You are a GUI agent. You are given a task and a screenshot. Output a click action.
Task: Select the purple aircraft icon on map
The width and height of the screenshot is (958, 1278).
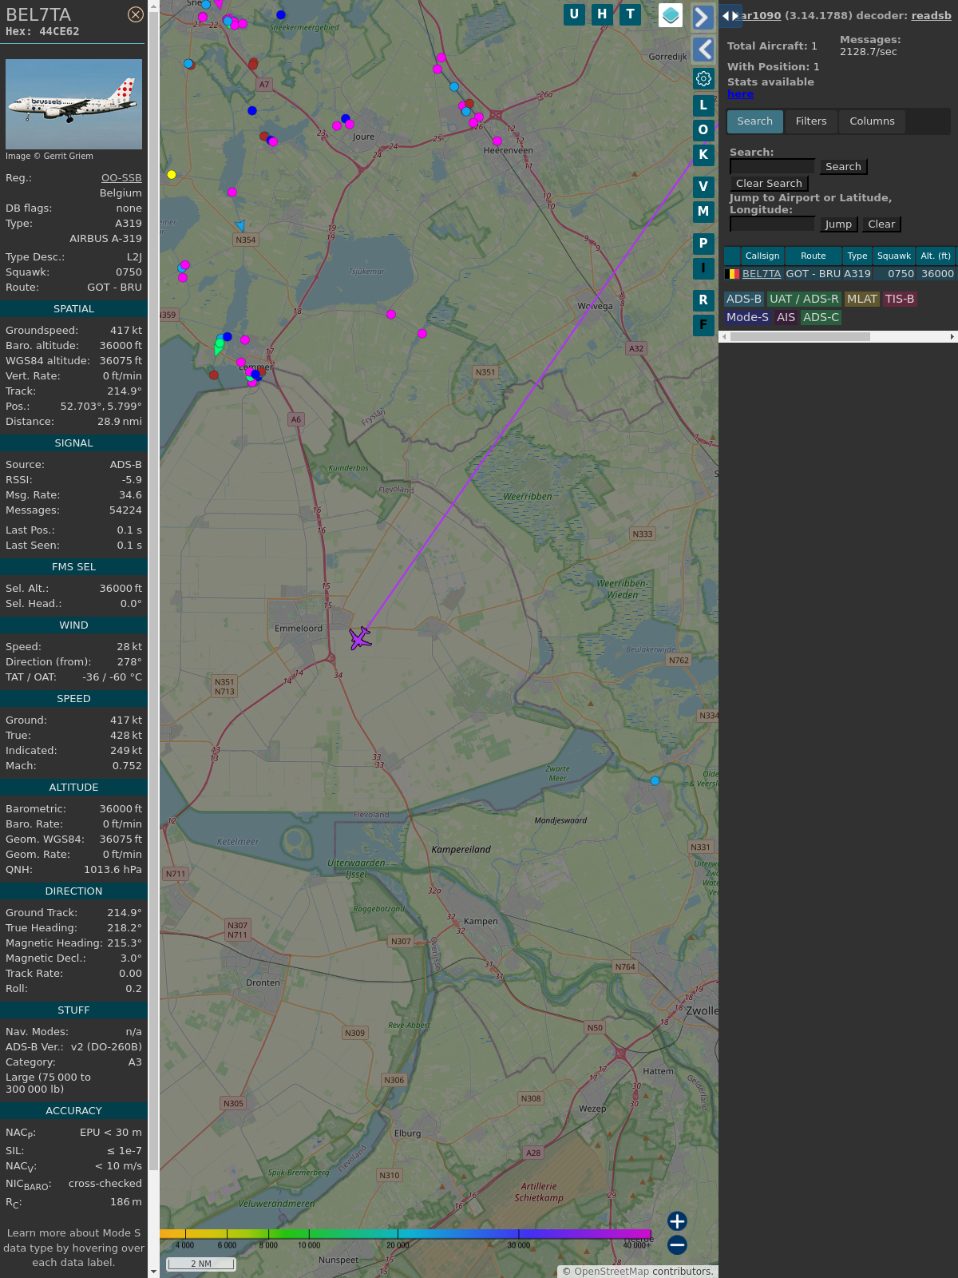360,637
